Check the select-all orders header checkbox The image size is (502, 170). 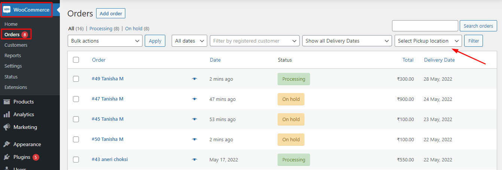click(x=76, y=60)
